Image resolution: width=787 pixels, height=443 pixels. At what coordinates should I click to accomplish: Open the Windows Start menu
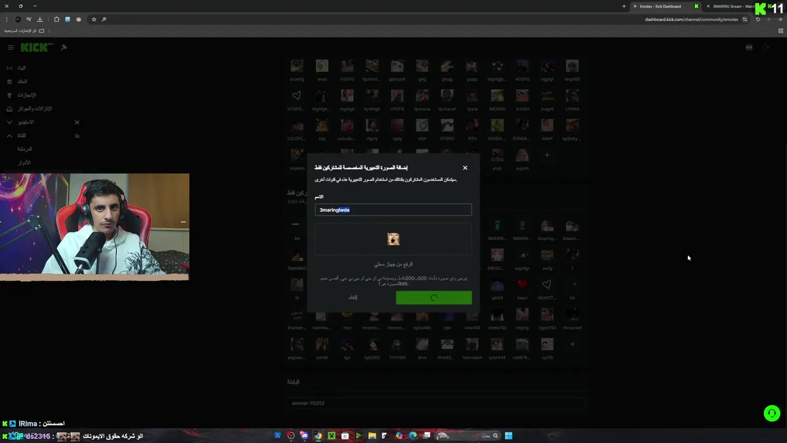(x=508, y=436)
